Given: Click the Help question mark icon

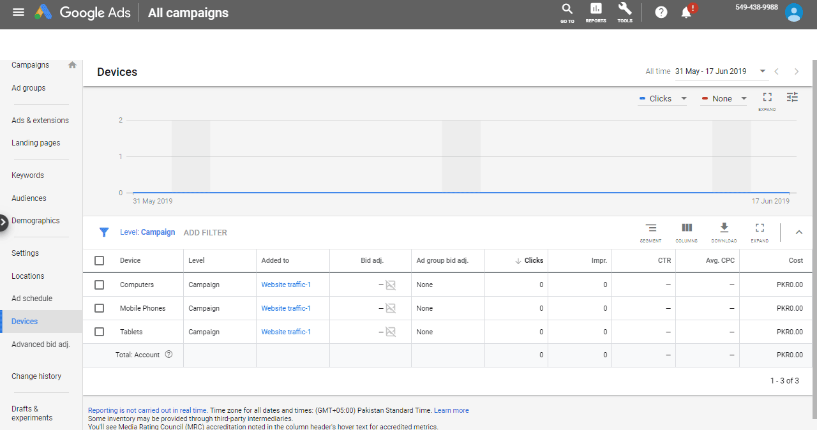Looking at the screenshot, I should 661,12.
